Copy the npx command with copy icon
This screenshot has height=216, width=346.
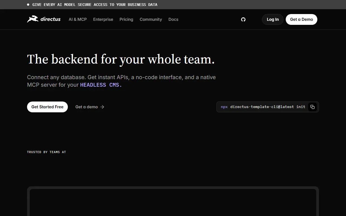[312, 107]
